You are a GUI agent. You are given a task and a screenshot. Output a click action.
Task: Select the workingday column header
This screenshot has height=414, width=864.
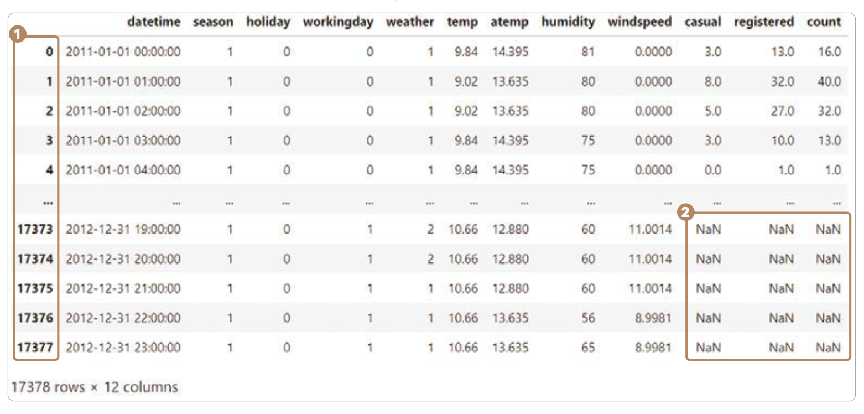338,23
